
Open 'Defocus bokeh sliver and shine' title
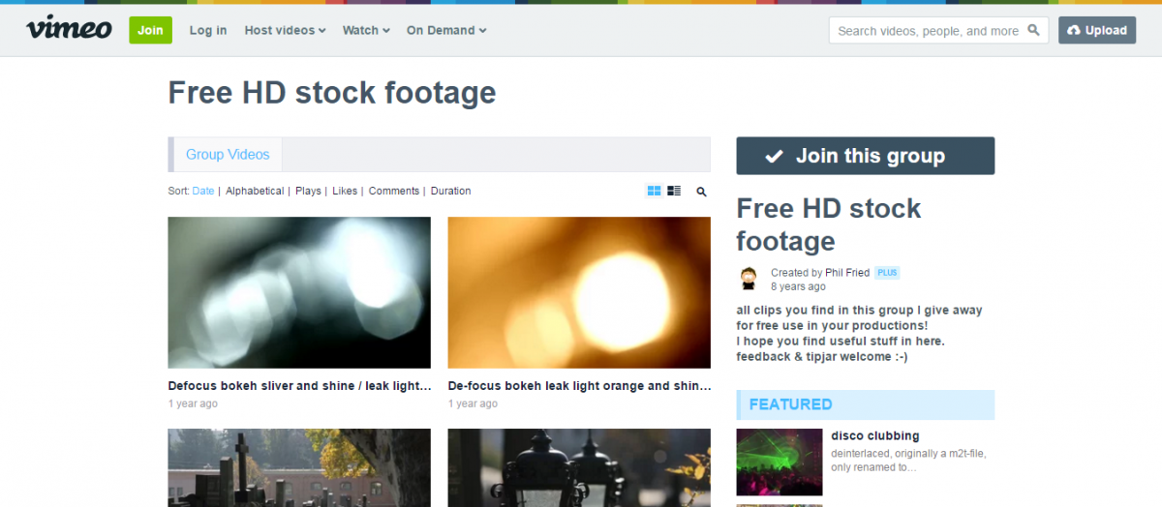(299, 386)
